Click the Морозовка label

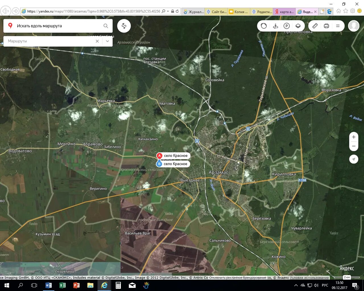tap(331, 90)
